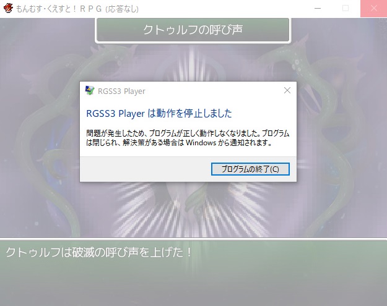The height and width of the screenshot is (306, 387).
Task: Click the 問題が発生したため description paragraph
Action: click(188, 138)
